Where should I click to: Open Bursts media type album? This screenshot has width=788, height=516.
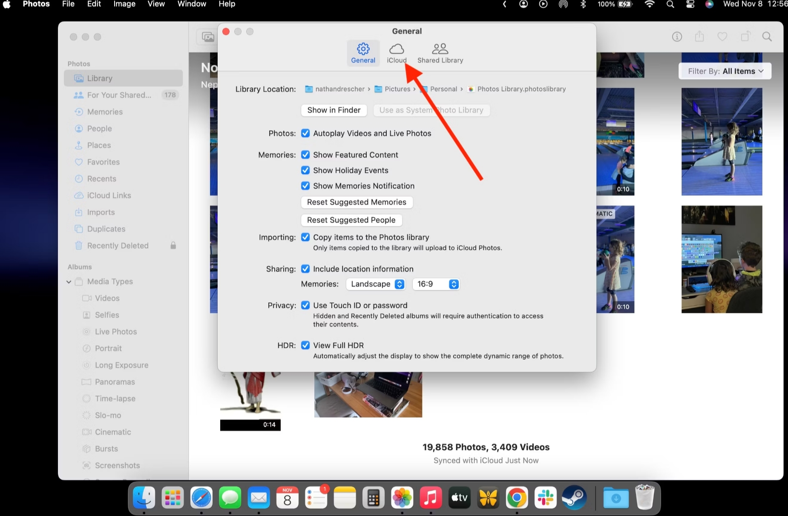[x=123, y=449]
